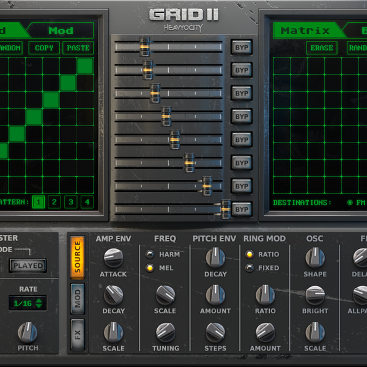Click the FREQ Tuning knob
Viewport: 367px width, 367px height.
pos(166,332)
